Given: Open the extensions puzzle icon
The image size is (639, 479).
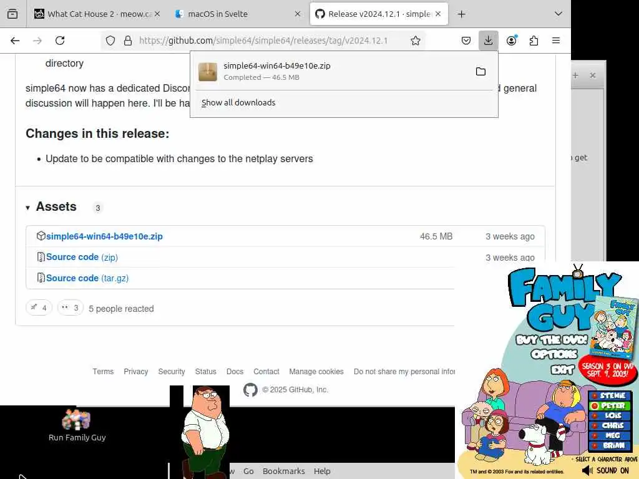Looking at the screenshot, I should point(534,41).
